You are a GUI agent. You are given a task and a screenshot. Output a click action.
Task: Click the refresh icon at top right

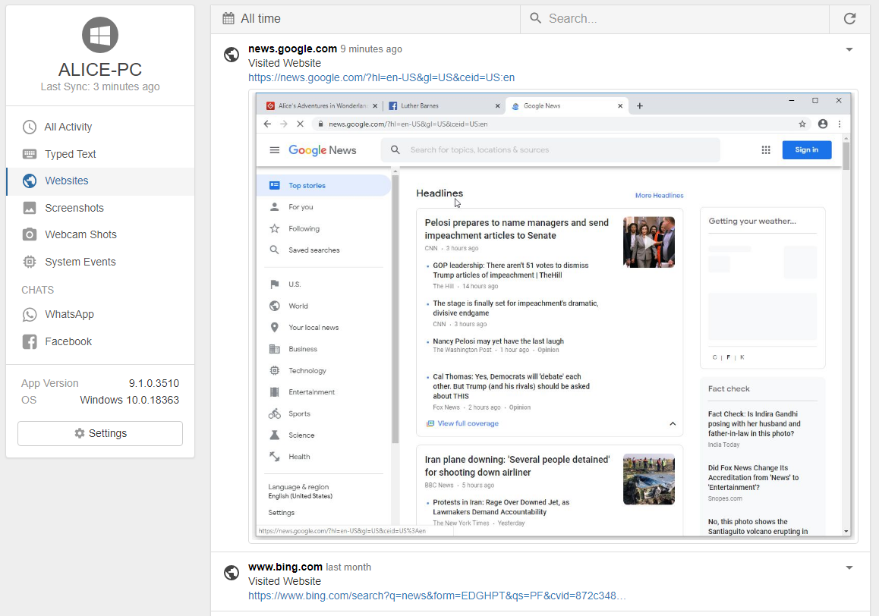[849, 18]
